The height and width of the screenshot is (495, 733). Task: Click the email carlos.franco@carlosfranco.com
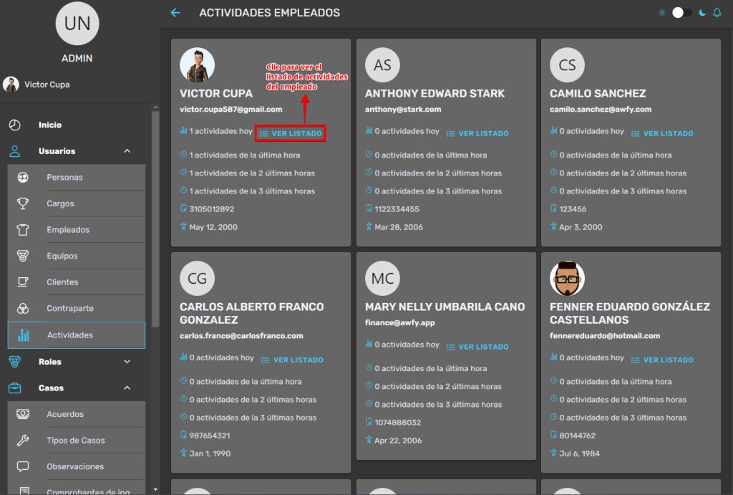[x=241, y=335]
